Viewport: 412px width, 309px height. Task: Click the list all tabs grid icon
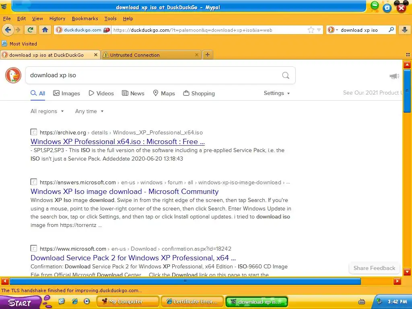click(x=408, y=55)
